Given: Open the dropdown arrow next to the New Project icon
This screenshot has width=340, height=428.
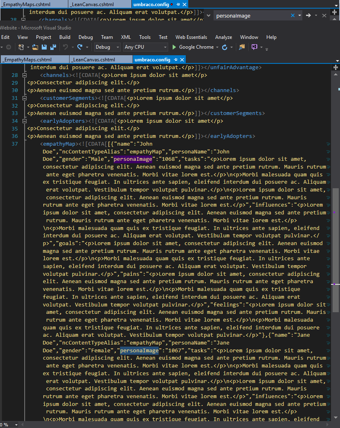Looking at the screenshot, I should pyautogui.click(x=28, y=47).
